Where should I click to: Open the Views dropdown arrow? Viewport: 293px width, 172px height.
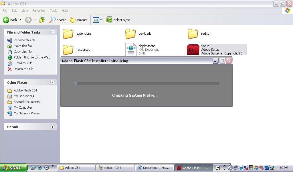coord(100,20)
